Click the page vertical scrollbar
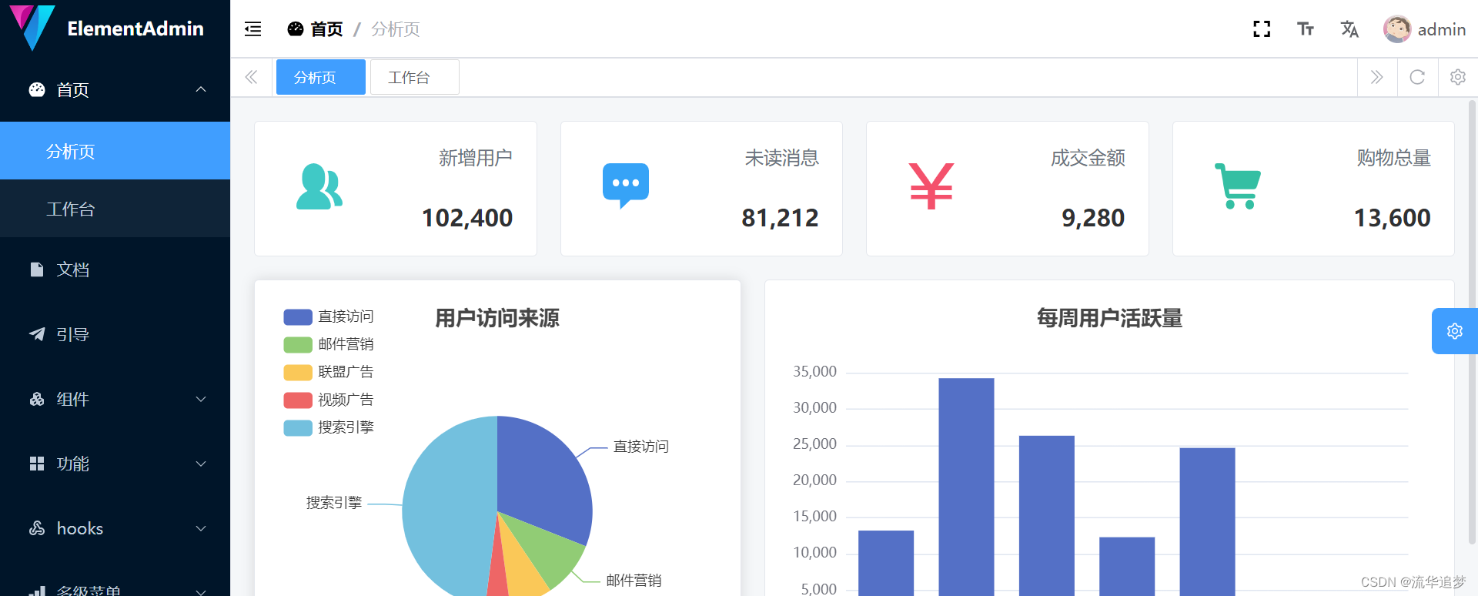The width and height of the screenshot is (1478, 596). pos(1472,323)
